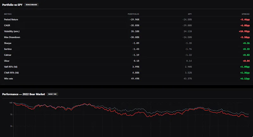Click the Ulcer spread value in red
This screenshot has height=137, width=253.
(246, 61)
